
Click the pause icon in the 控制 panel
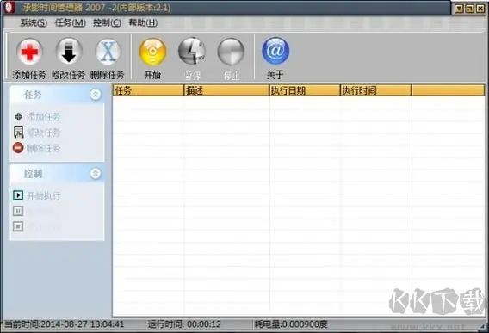pos(18,211)
